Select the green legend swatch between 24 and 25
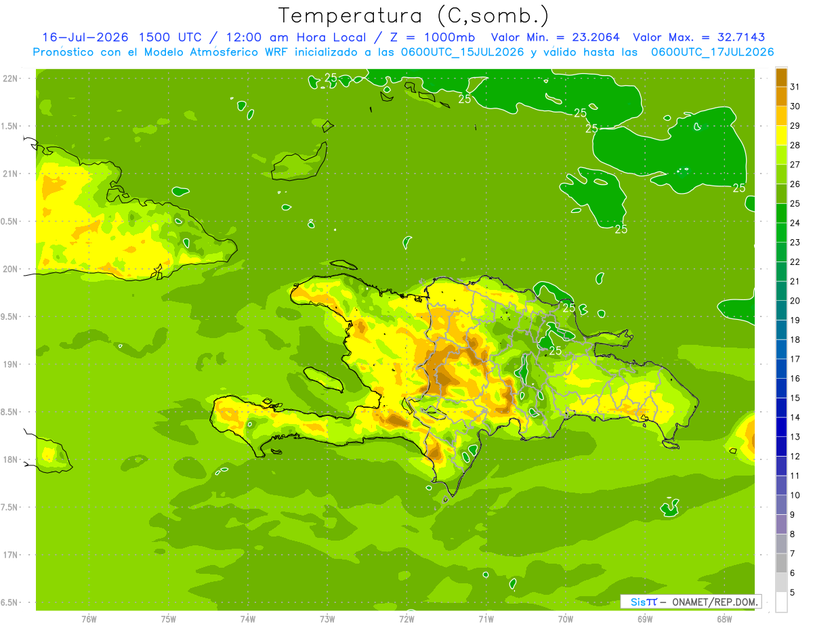 (781, 213)
